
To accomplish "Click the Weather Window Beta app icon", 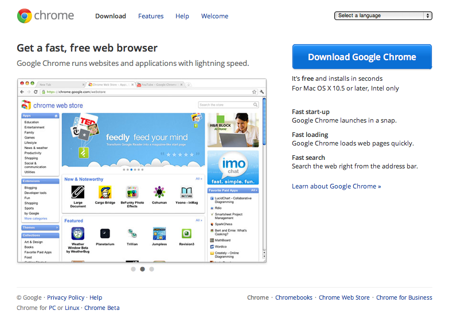I will [x=78, y=234].
